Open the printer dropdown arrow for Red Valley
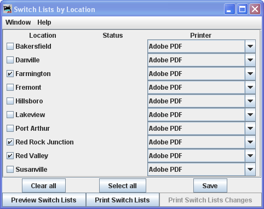Image resolution: width=264 pixels, height=209 pixels. tap(250, 156)
